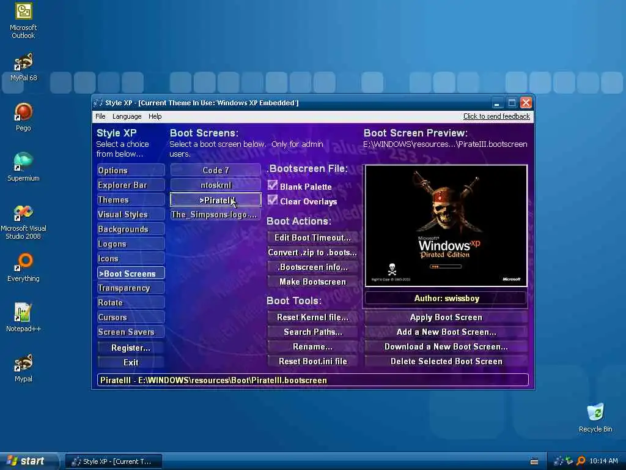Click the keyboard icon in the taskbar
This screenshot has width=626, height=470.
[x=534, y=461]
